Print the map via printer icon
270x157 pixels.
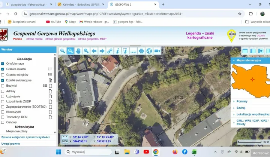tap(141, 51)
